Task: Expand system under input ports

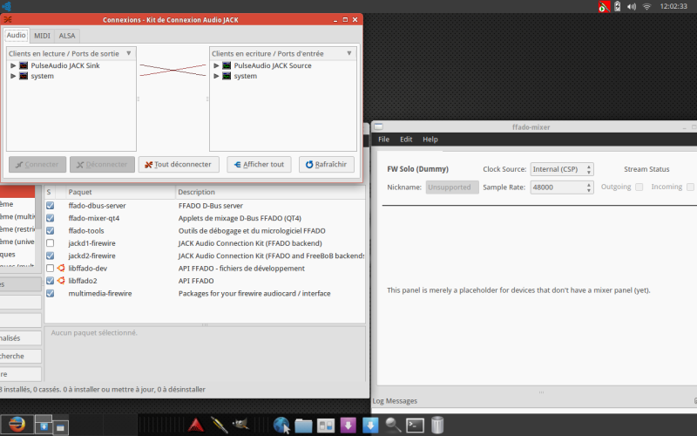Action: pos(216,76)
